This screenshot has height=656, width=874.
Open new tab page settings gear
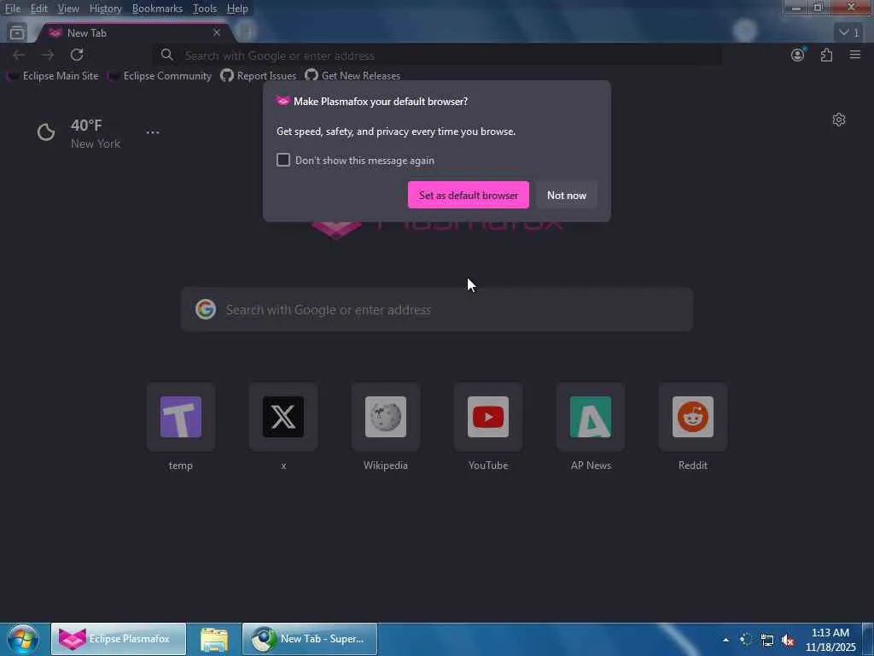click(x=839, y=120)
